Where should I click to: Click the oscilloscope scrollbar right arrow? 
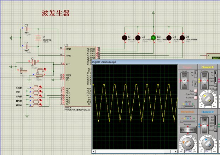[x=176, y=151]
